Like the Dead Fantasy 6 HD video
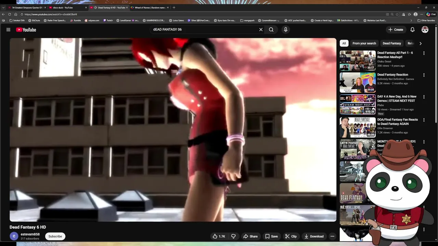The image size is (438, 246). click(219, 236)
